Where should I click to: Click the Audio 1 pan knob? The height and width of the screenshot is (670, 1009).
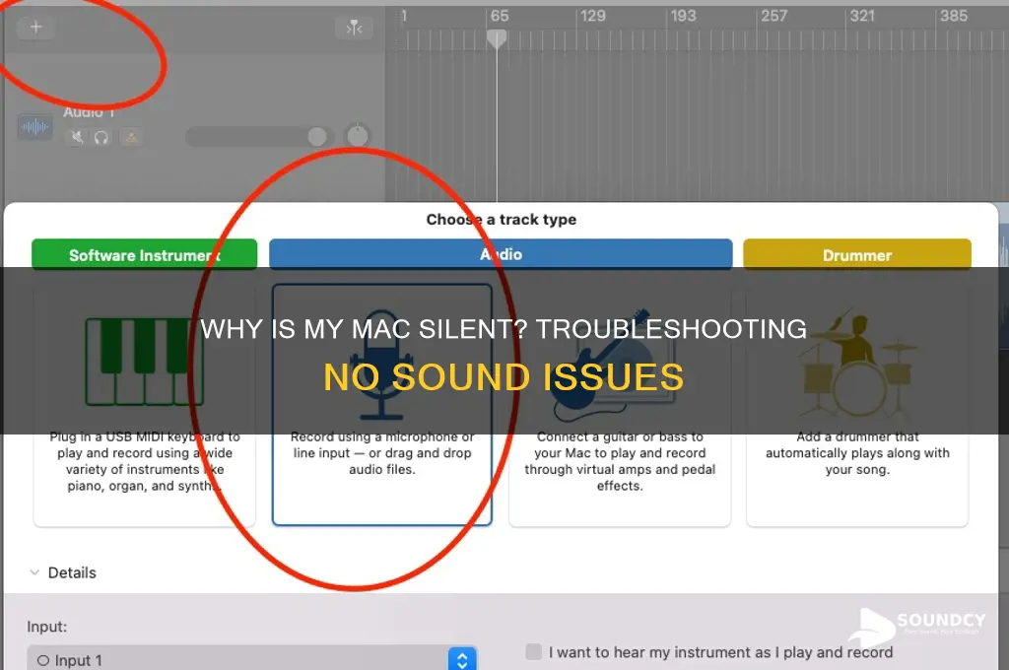[x=357, y=136]
